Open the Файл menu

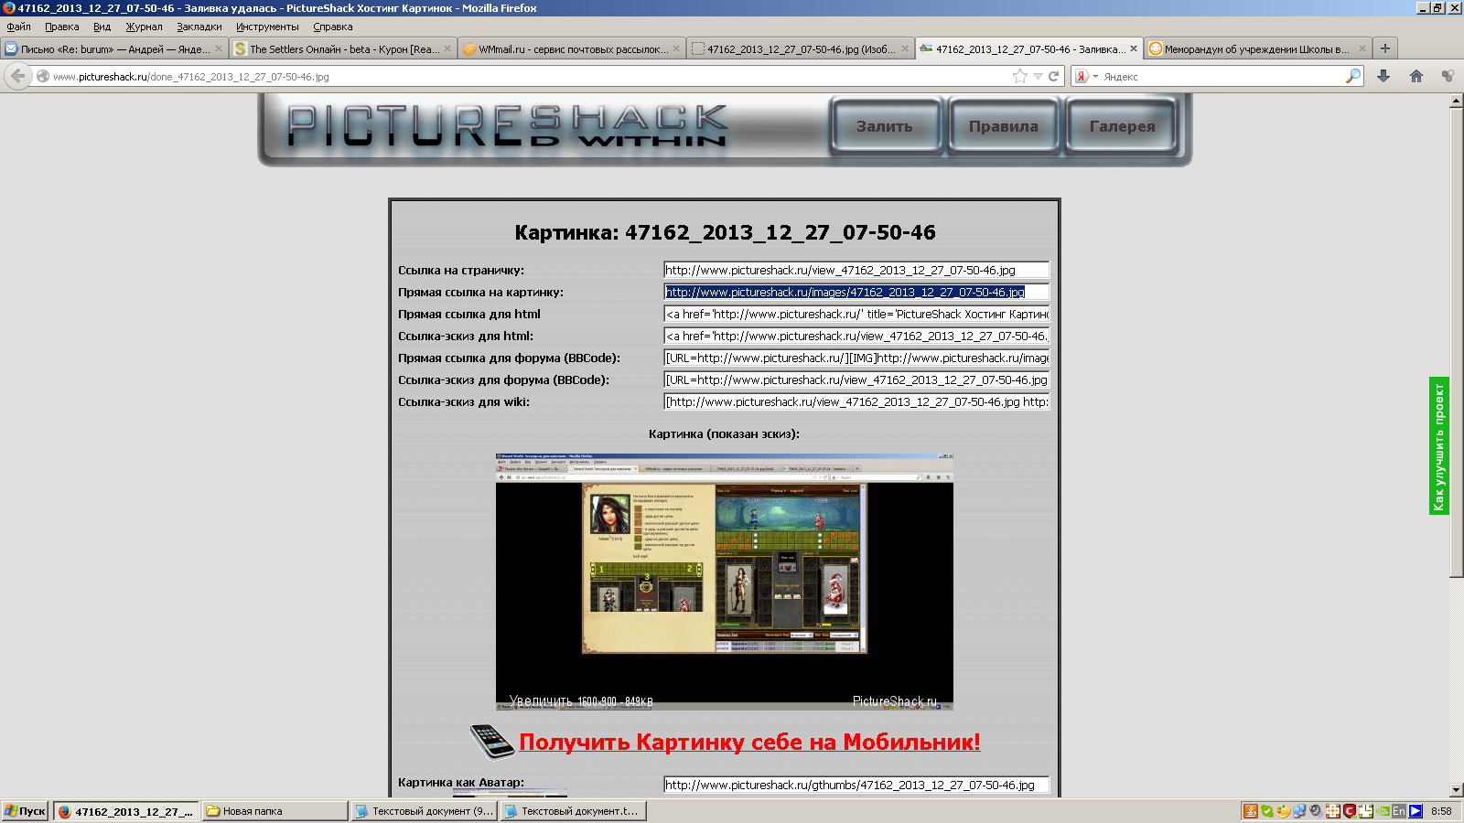pyautogui.click(x=18, y=27)
